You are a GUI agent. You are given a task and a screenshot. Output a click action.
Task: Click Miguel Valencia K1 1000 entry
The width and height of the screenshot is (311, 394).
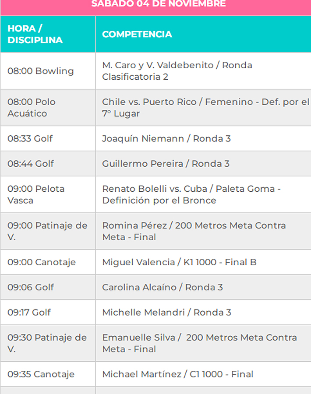click(179, 262)
